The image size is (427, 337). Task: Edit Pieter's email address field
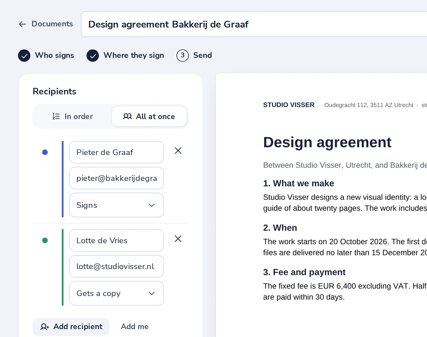point(117,178)
